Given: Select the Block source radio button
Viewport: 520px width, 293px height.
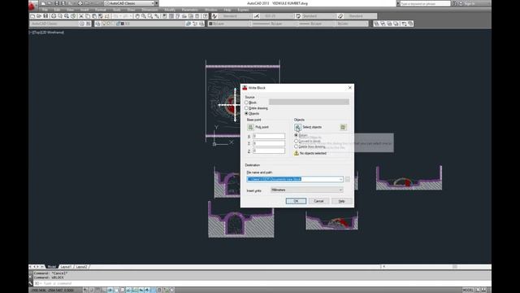Looking at the screenshot, I should coord(246,103).
